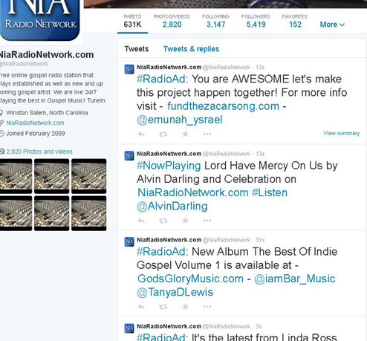Click #RadioAd hashtag in Linda Ross tweet
This screenshot has height=341, width=367.
coord(161,337)
